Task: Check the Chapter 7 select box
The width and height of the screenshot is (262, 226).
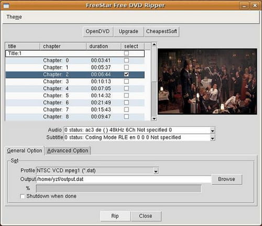Action: (x=126, y=109)
